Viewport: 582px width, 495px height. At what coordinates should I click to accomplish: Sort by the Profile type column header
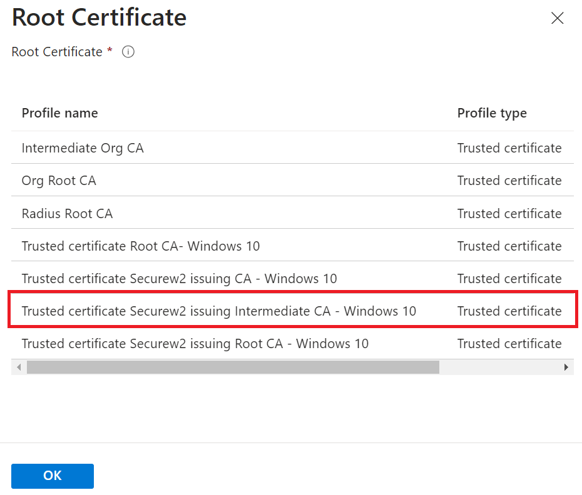(x=492, y=113)
